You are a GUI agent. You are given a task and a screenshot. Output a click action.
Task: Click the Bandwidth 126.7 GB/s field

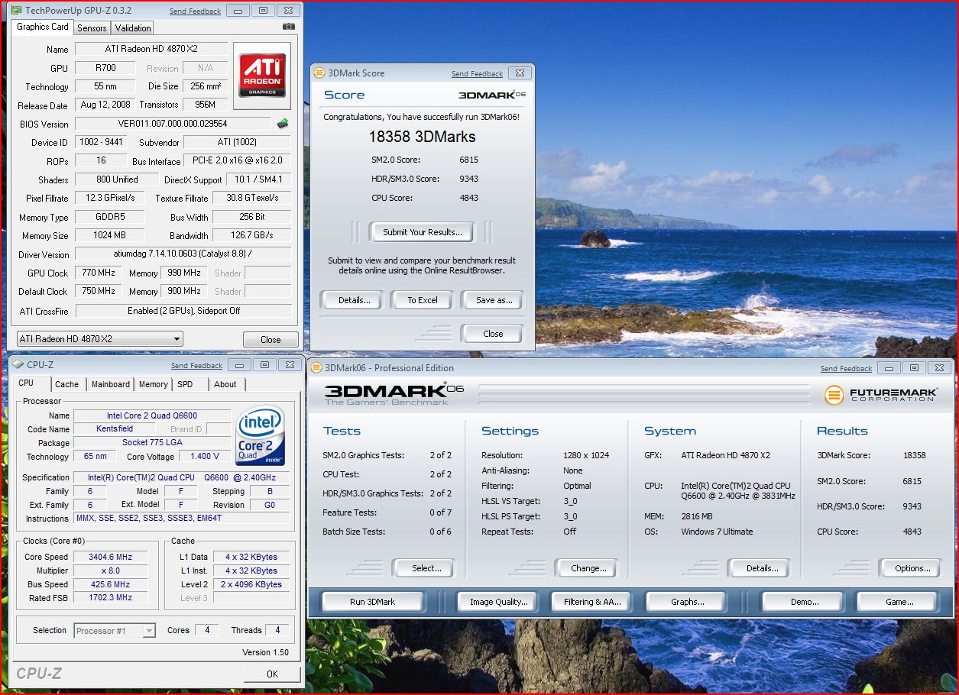[251, 235]
